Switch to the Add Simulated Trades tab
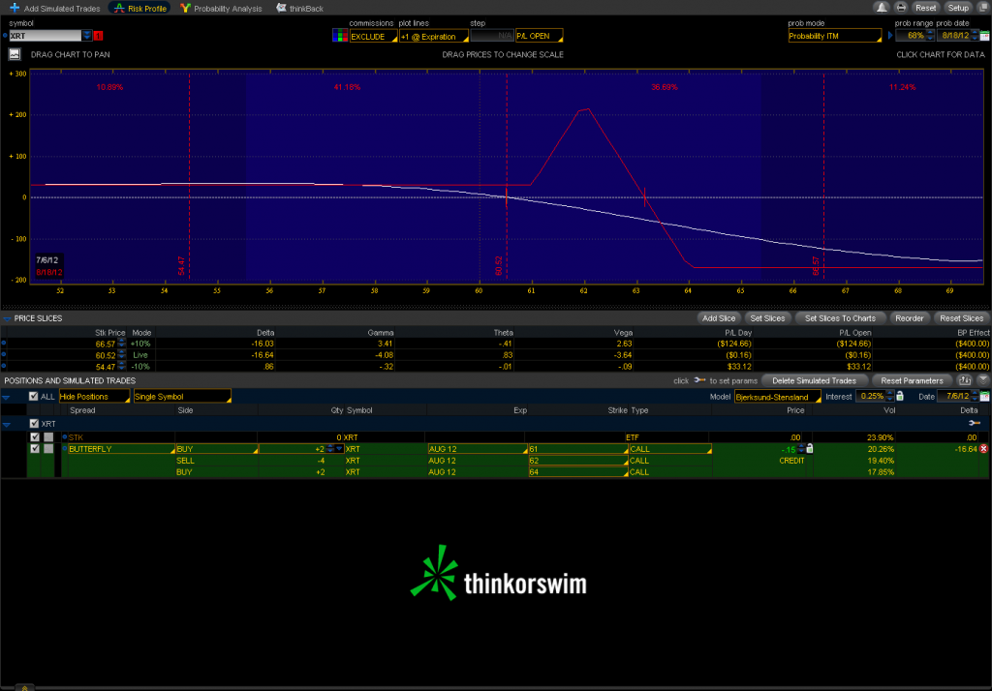 54,8
